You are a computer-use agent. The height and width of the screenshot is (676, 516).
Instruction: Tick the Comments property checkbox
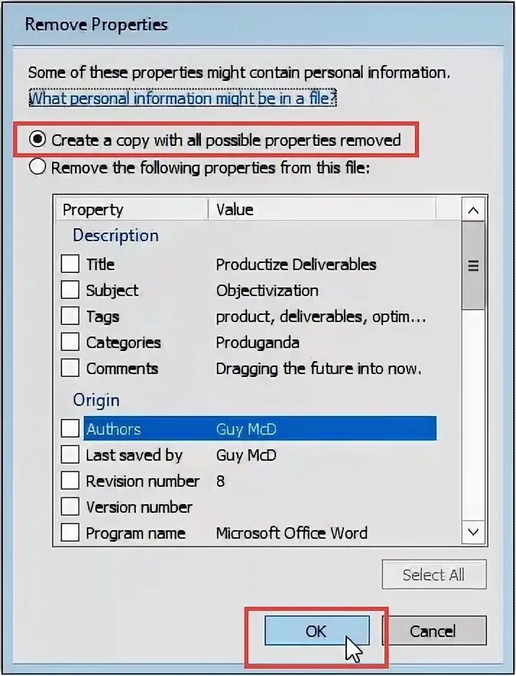tap(70, 368)
